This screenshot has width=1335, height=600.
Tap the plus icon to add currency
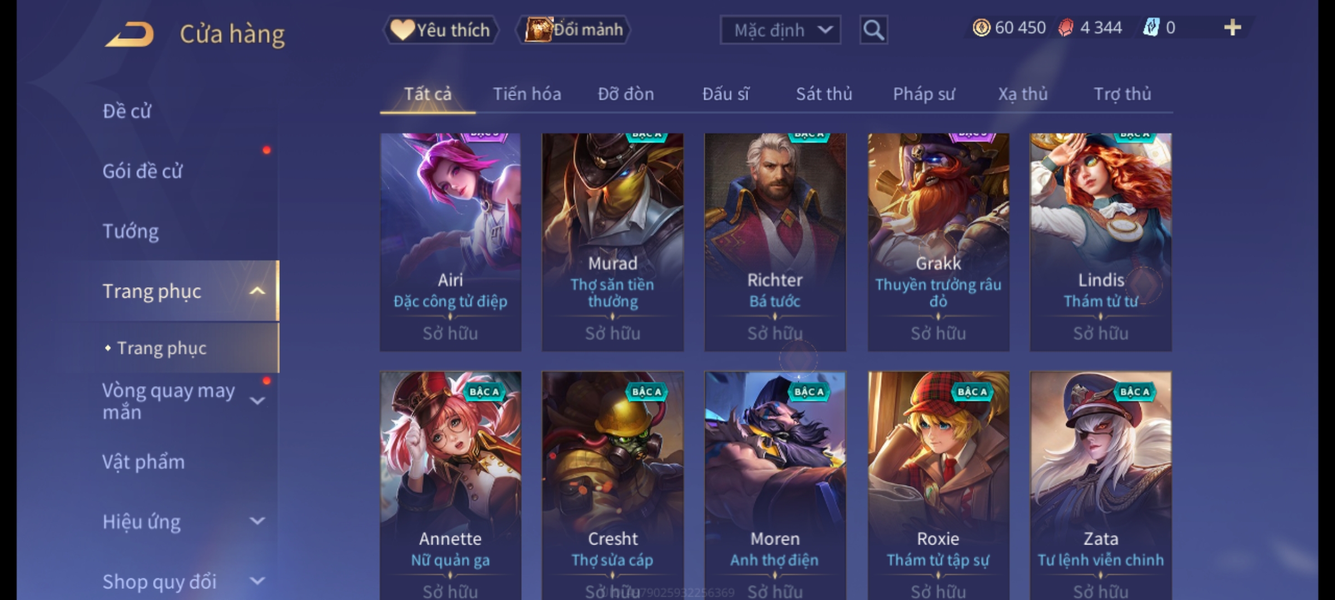point(1233,28)
